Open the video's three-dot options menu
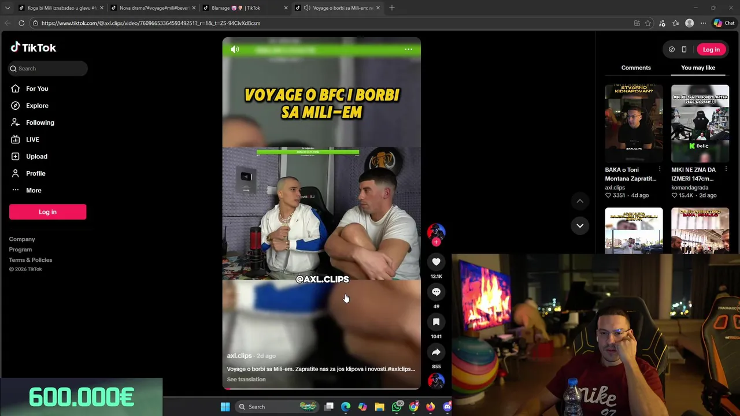 (x=408, y=50)
